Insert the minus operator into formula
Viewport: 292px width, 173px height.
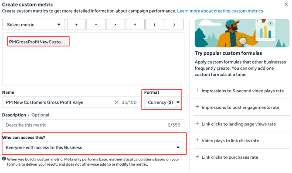click(96, 24)
